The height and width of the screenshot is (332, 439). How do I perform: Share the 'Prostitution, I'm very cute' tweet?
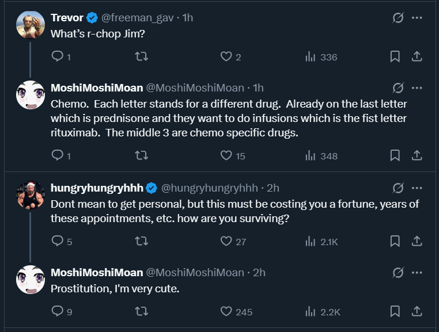click(417, 311)
